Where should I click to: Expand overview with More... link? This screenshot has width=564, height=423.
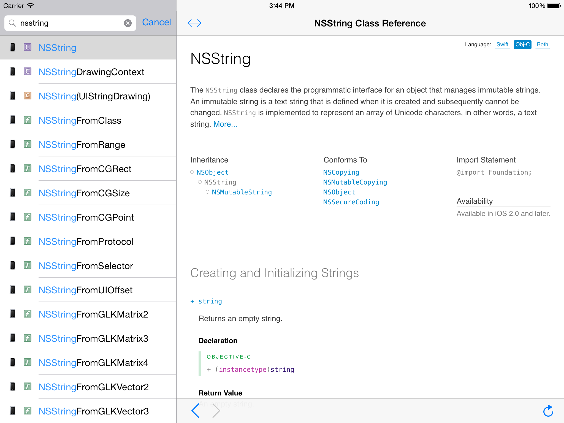tap(225, 124)
